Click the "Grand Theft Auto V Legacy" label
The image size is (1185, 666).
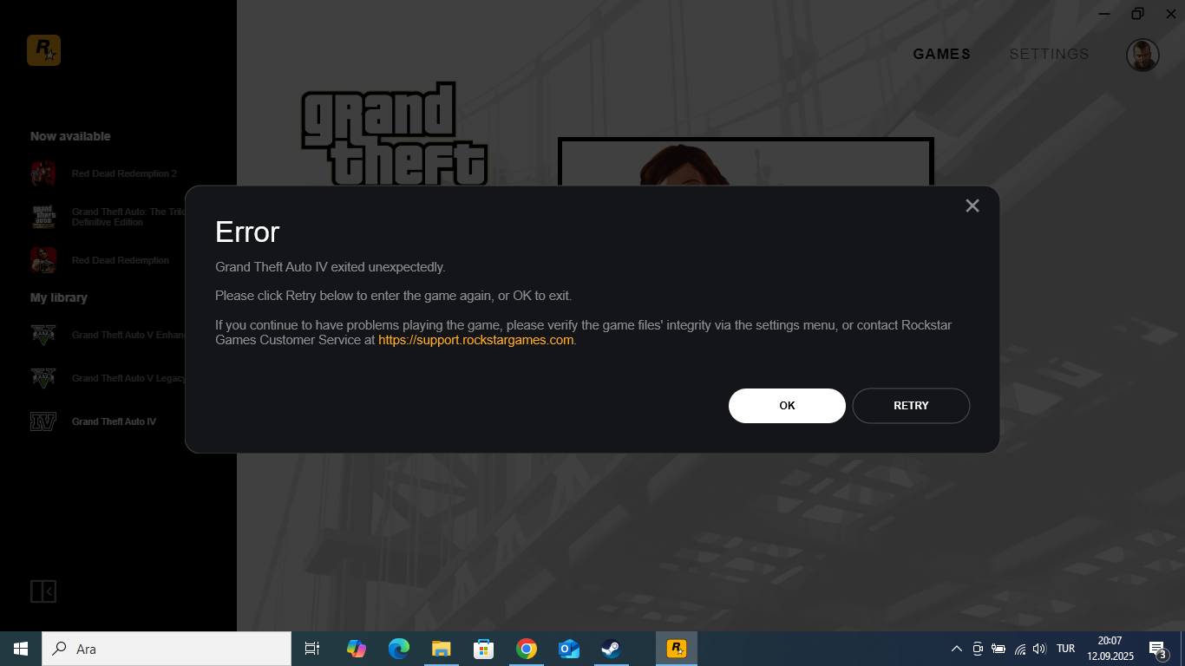pyautogui.click(x=128, y=378)
